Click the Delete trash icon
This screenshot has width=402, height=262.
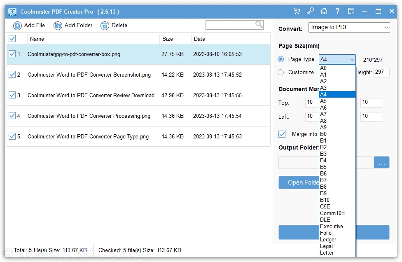[x=105, y=26]
